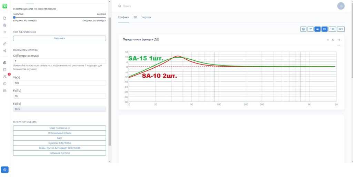Open users icon with notification badge
The height and width of the screenshot is (177, 353).
click(5, 76)
